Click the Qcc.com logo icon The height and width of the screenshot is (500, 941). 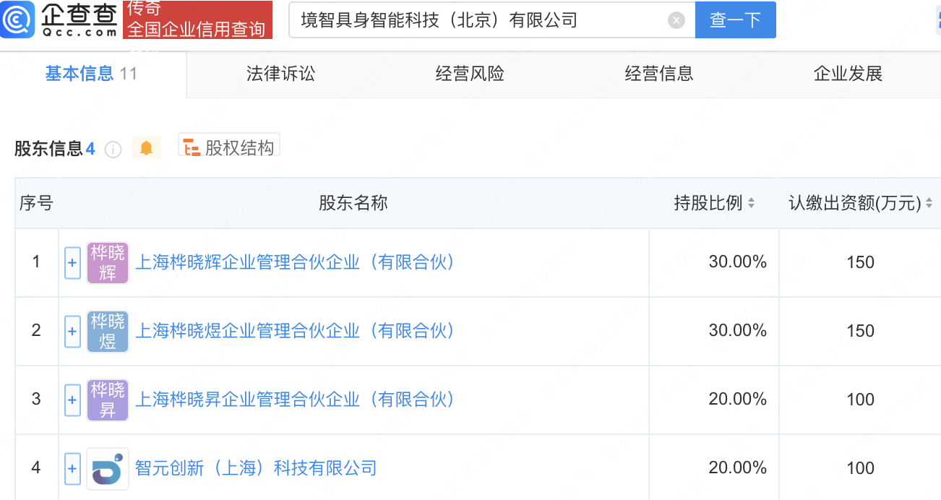click(17, 19)
